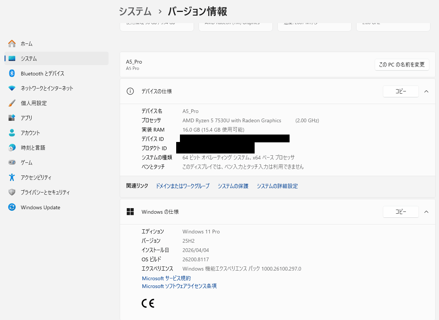Copy the Windows の仕様 details
Image resolution: width=439 pixels, height=320 pixels.
400,211
